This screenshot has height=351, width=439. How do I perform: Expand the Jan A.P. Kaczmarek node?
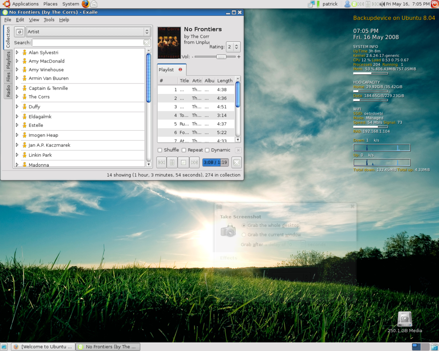point(17,145)
